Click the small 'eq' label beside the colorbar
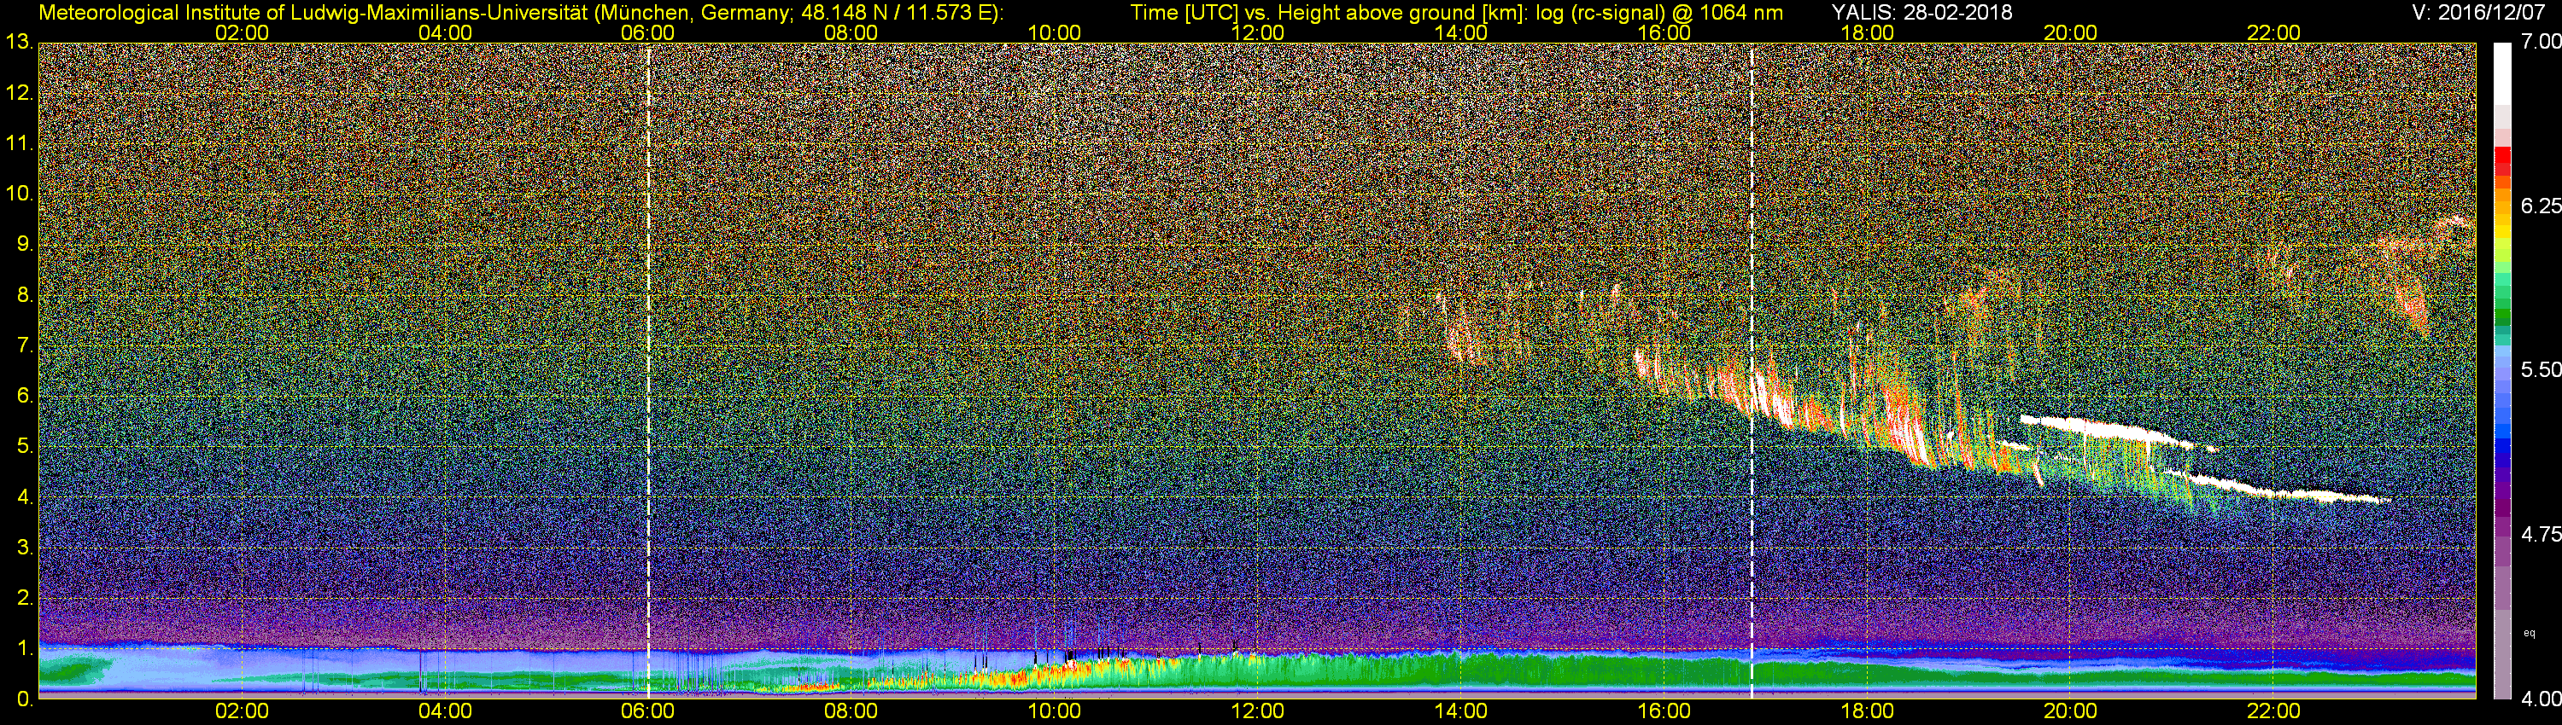 (2530, 633)
